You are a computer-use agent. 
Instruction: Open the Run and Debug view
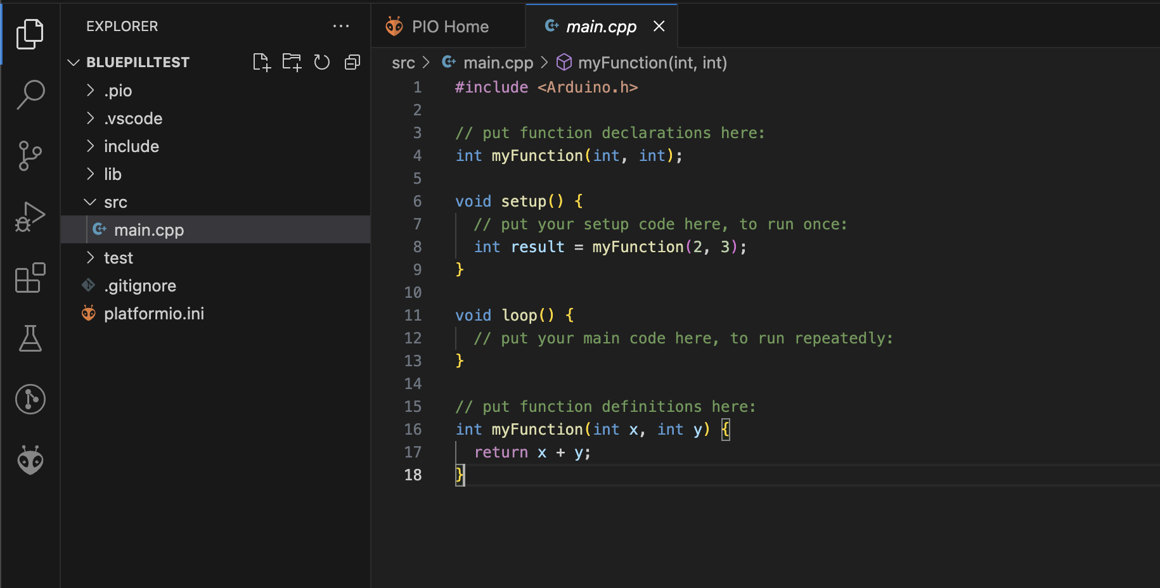tap(30, 217)
